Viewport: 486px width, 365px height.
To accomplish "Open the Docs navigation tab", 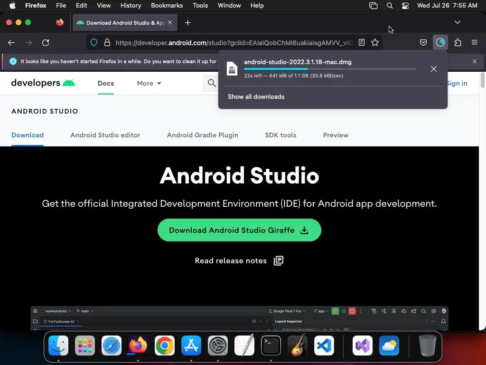I will (106, 83).
